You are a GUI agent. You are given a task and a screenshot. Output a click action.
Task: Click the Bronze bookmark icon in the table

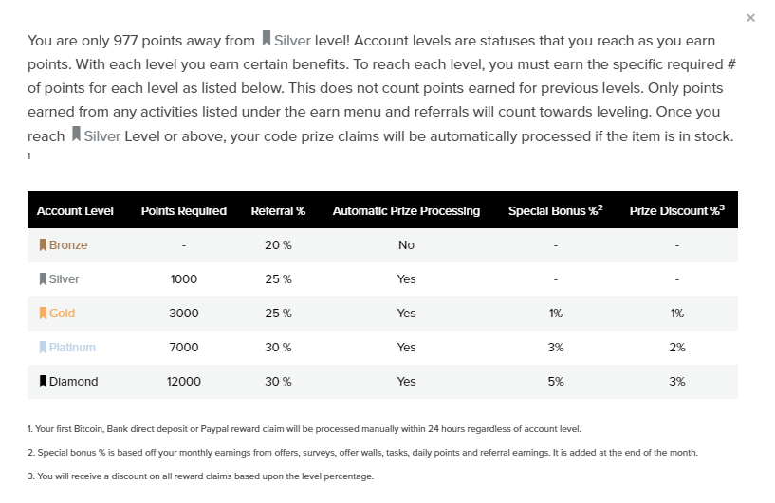pyautogui.click(x=43, y=245)
